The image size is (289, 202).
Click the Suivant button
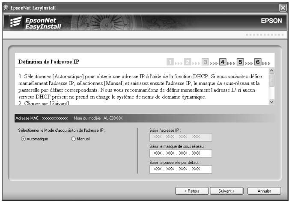click(x=226, y=191)
